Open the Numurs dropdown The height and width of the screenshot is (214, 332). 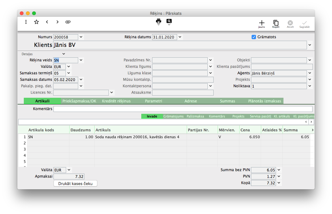tap(81, 37)
